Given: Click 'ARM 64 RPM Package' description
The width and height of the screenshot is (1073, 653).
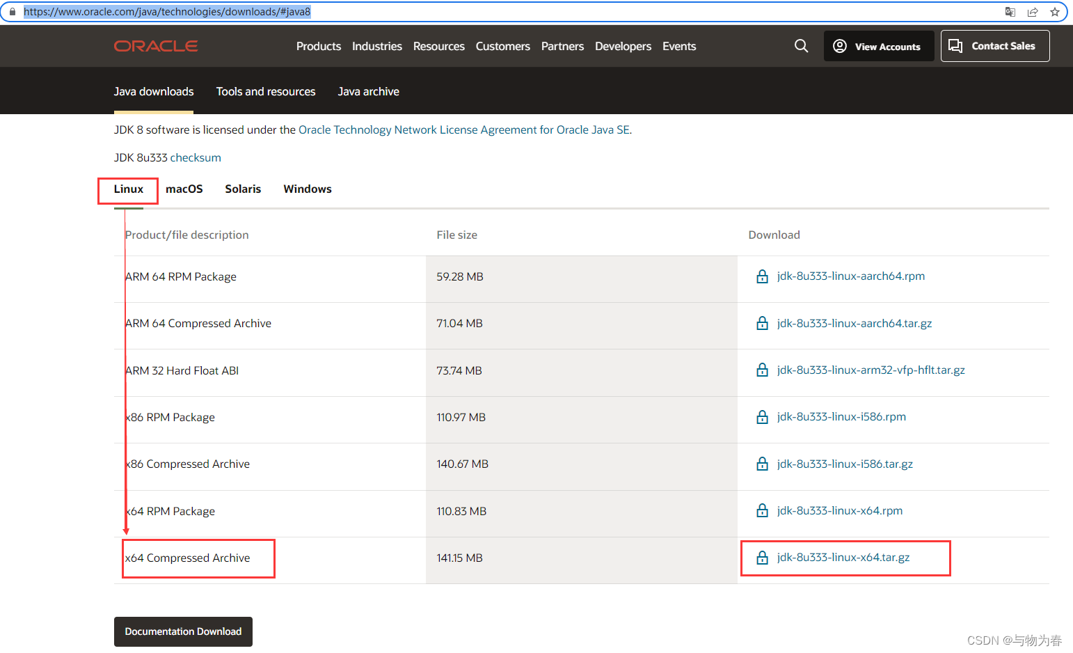Looking at the screenshot, I should [x=181, y=276].
